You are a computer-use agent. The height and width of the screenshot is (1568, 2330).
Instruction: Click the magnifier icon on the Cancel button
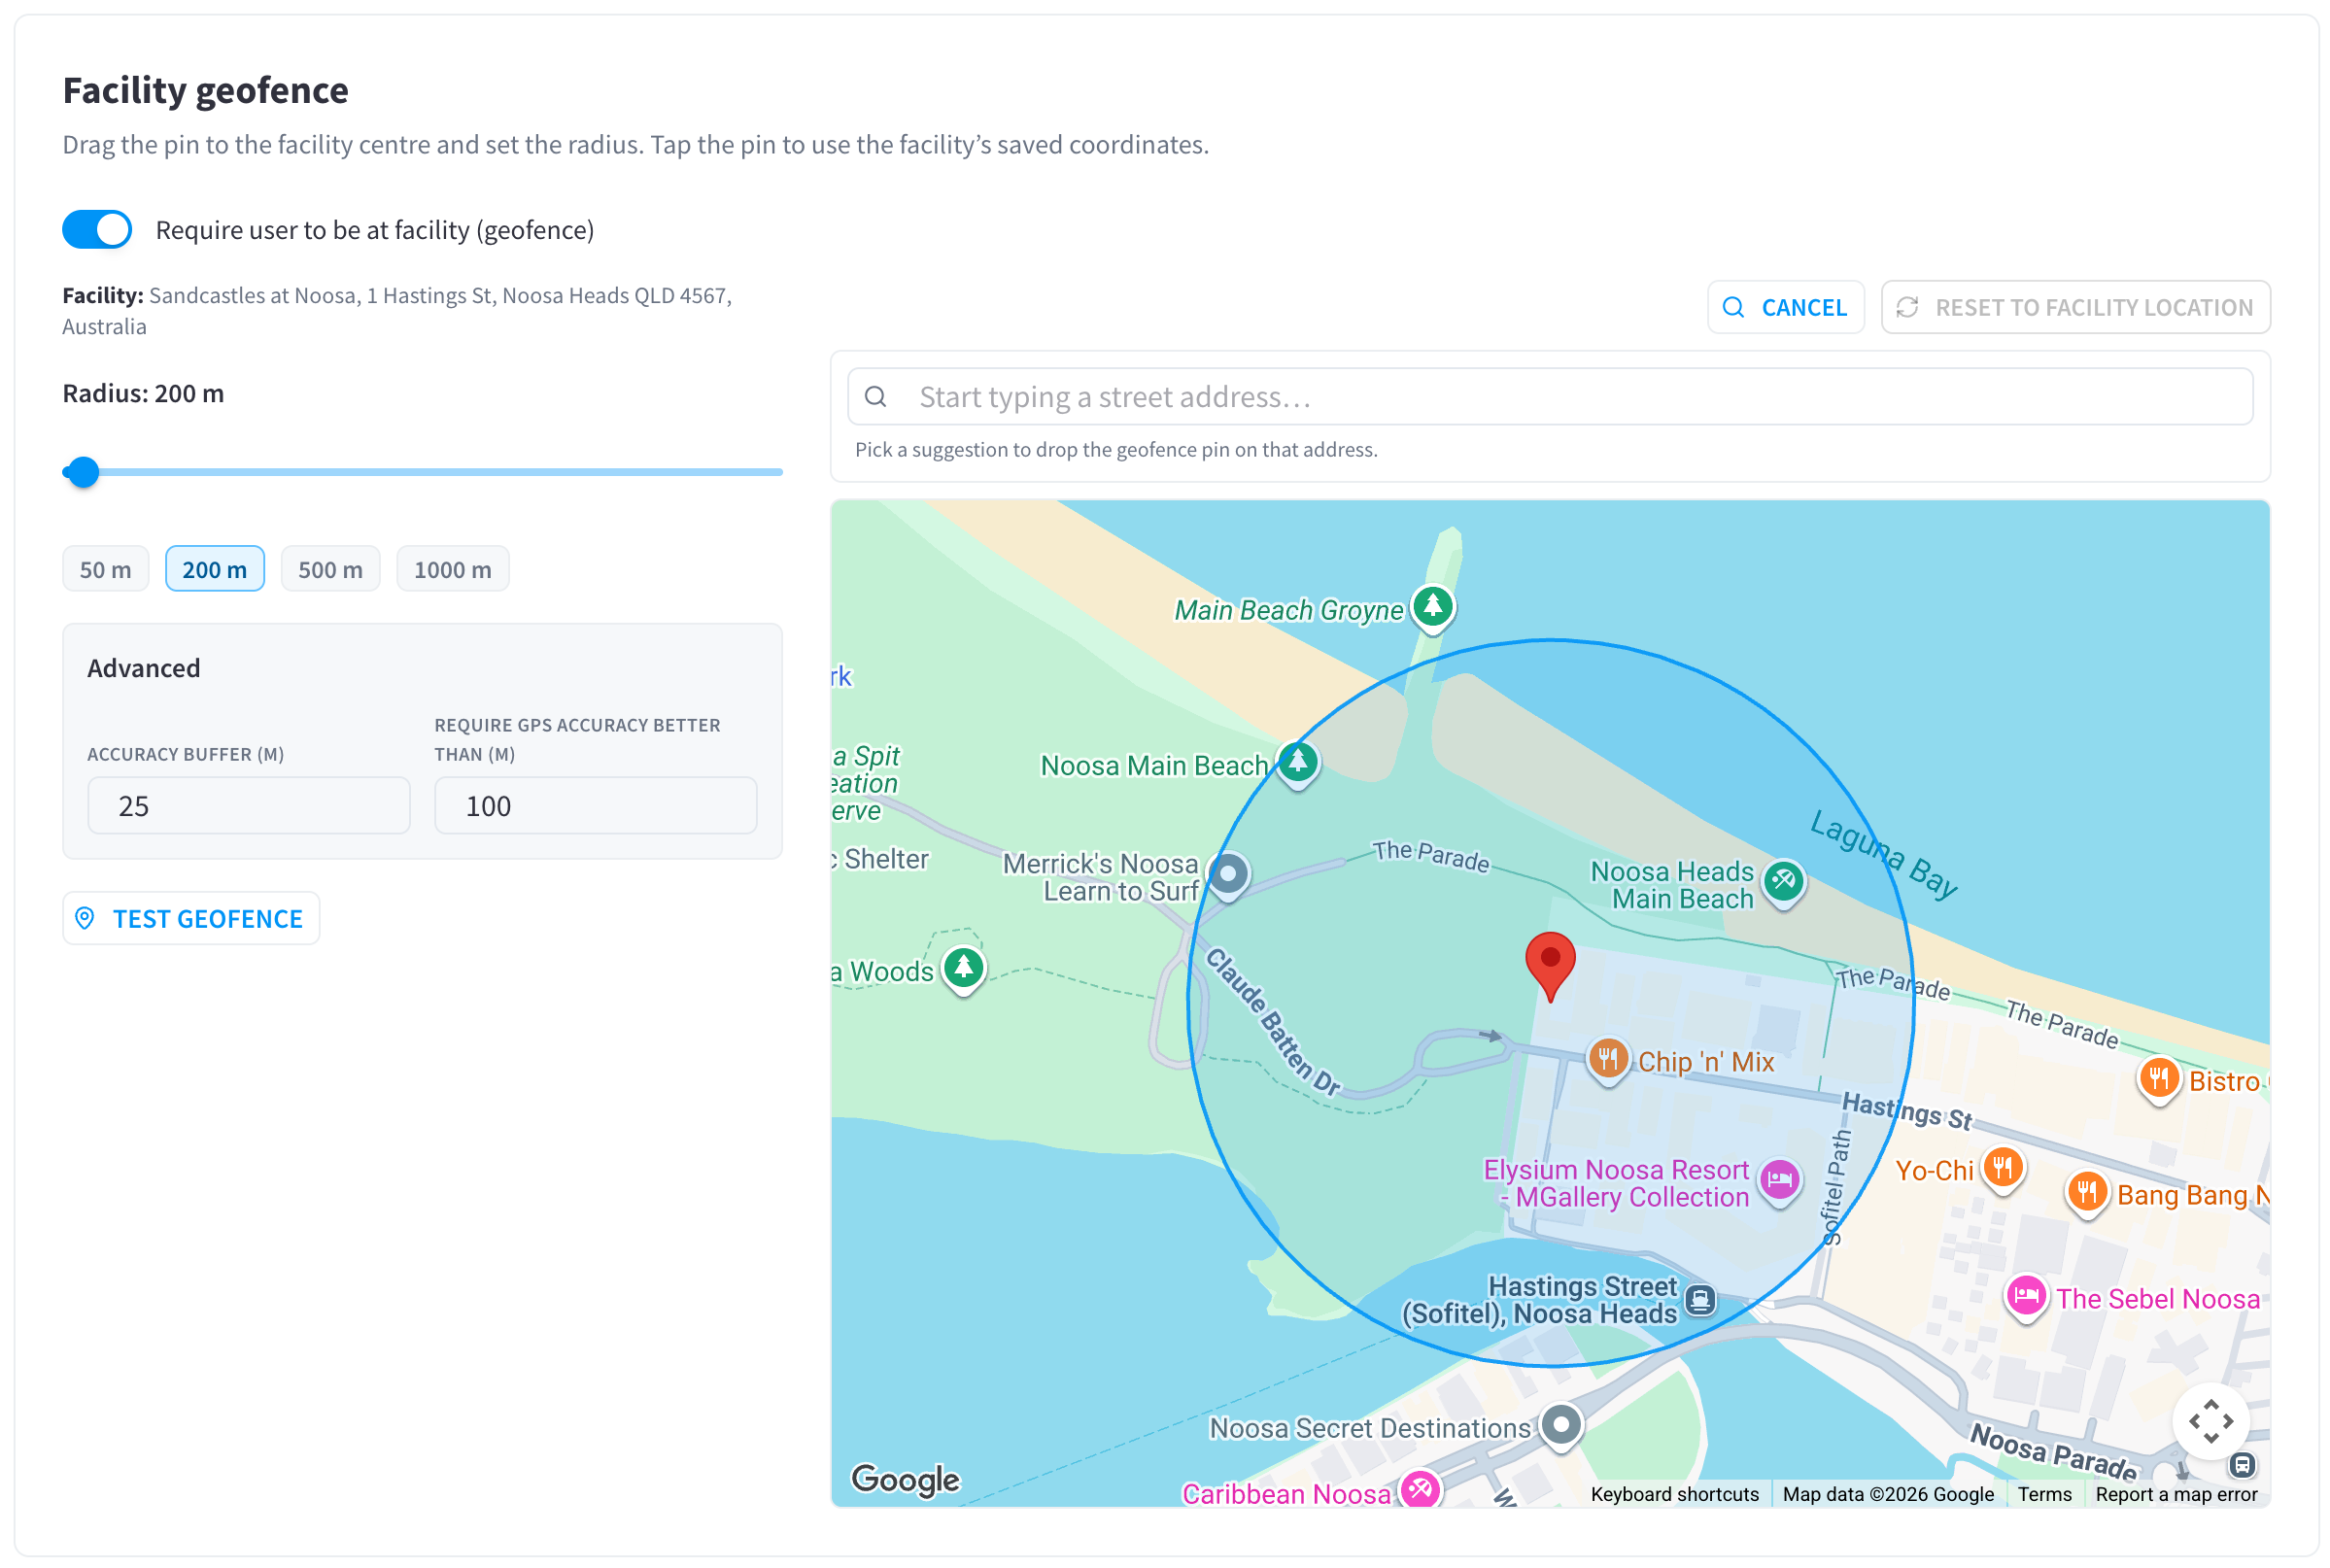1733,307
